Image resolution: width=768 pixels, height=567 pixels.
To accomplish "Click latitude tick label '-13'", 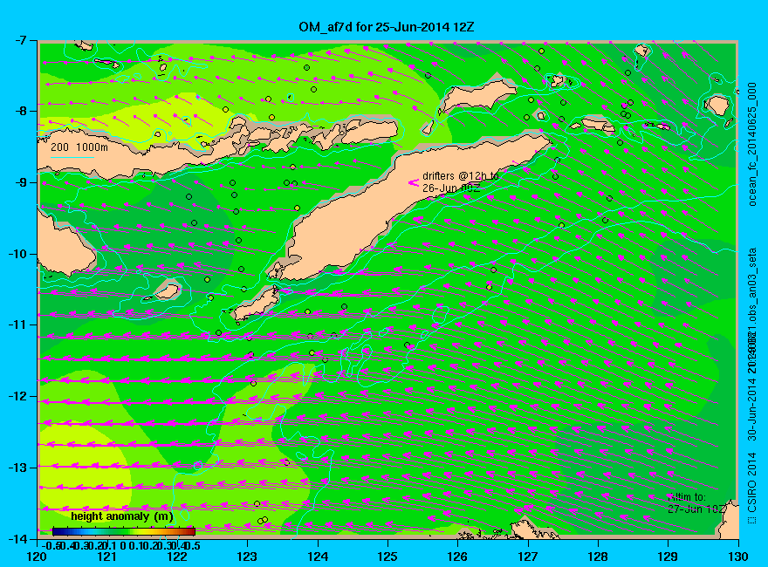I will (x=17, y=468).
